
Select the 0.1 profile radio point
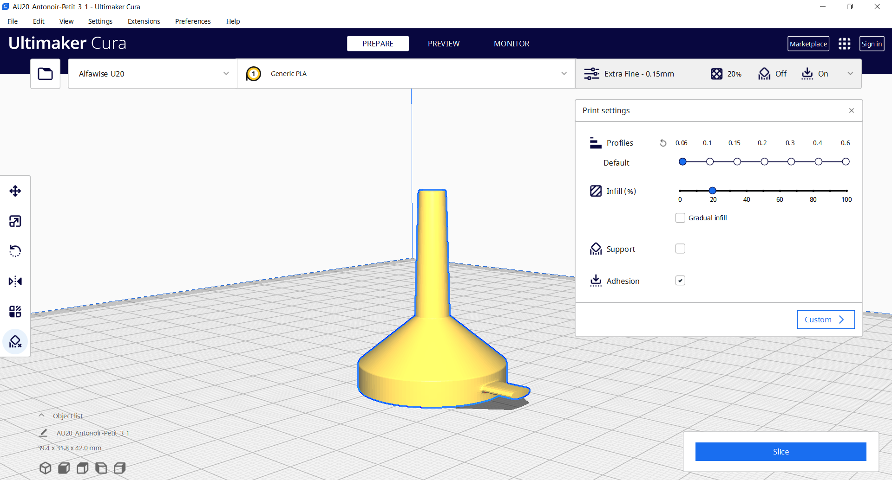click(710, 162)
